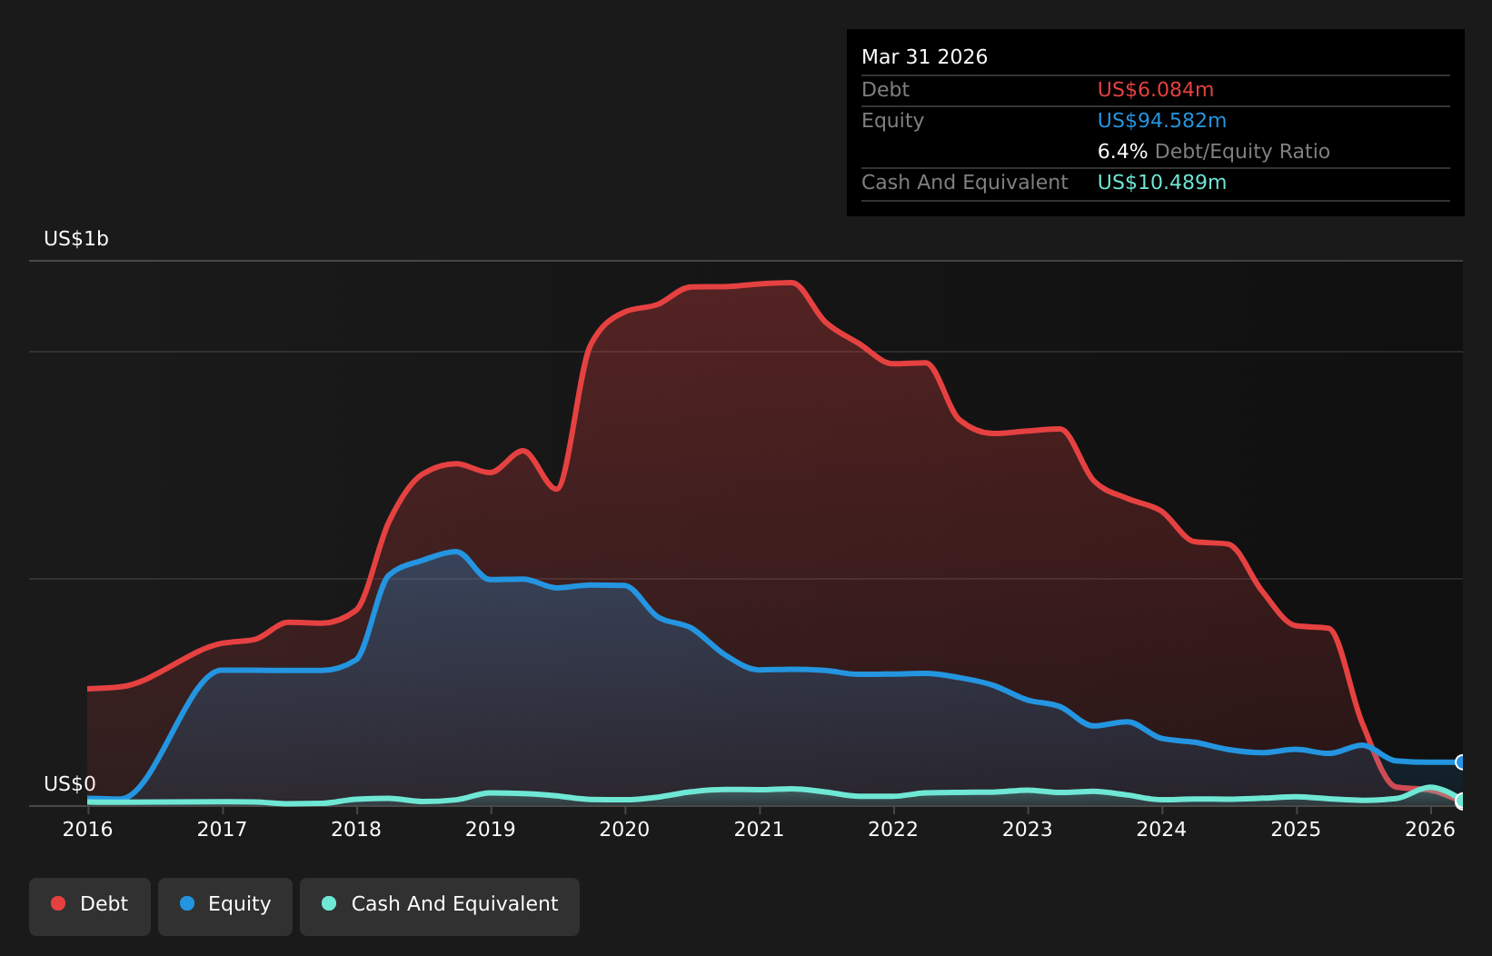Click the blue Equity legend dot
The width and height of the screenshot is (1492, 956).
tap(187, 903)
